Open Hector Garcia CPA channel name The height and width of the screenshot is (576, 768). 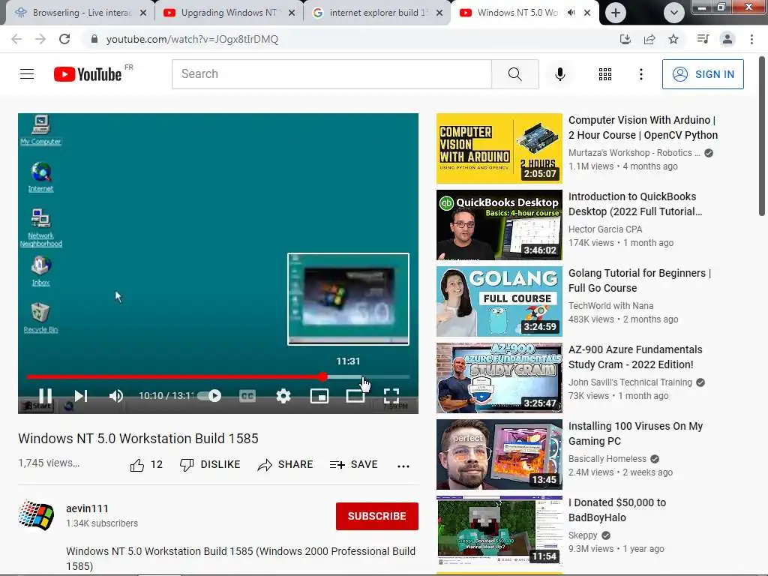[605, 229]
